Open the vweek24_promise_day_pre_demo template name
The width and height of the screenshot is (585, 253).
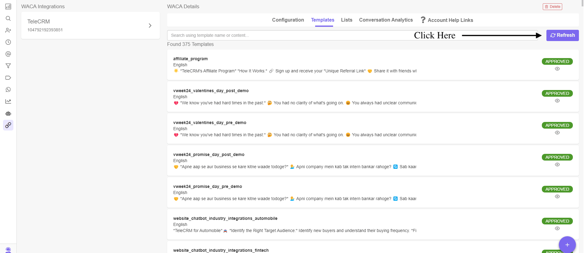coord(208,186)
